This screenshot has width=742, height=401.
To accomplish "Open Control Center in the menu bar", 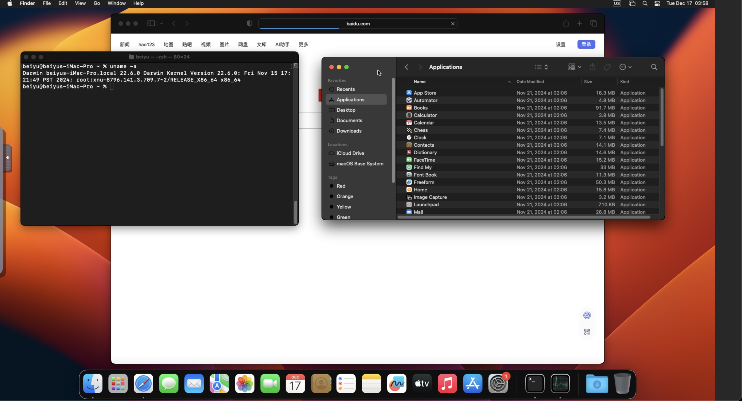I will coord(657,3).
